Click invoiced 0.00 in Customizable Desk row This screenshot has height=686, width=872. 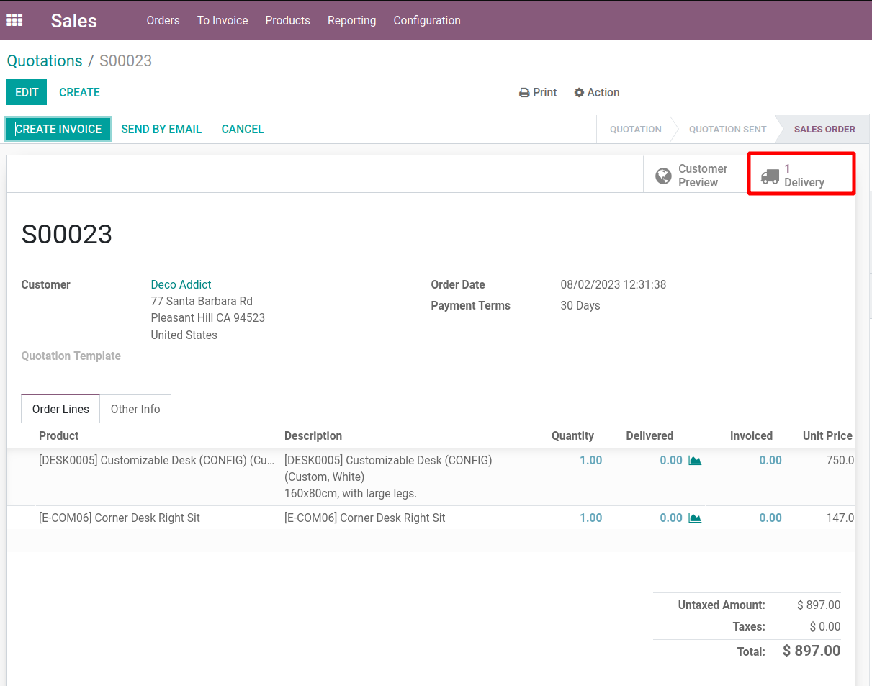click(x=770, y=460)
